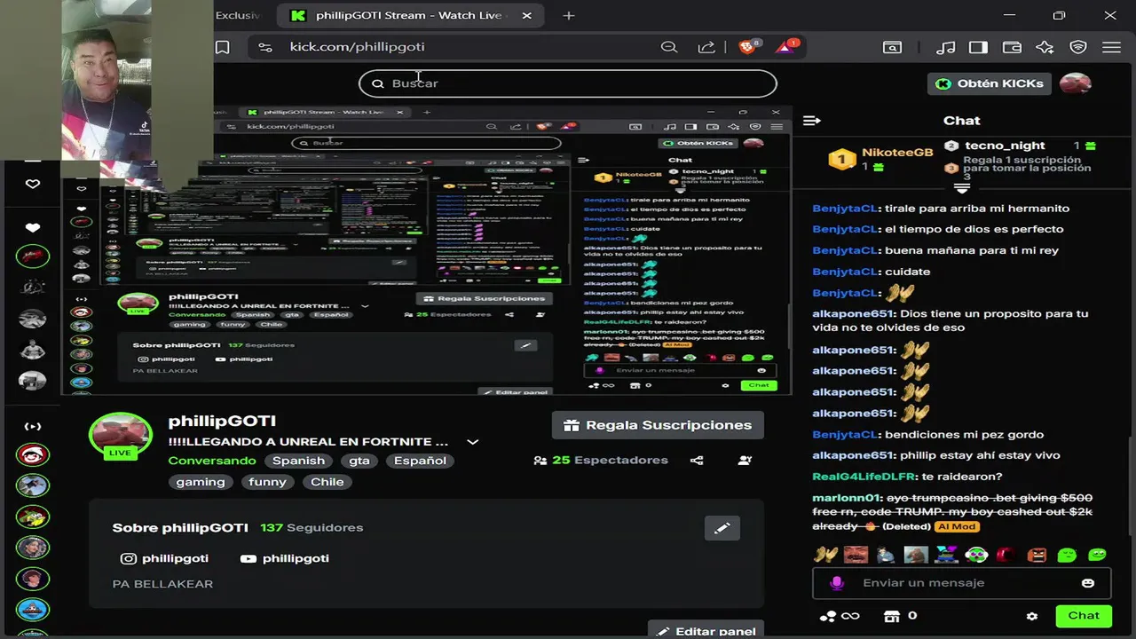This screenshot has width=1136, height=639.
Task: Open the emoji picker smiley icon
Action: coord(1088,583)
